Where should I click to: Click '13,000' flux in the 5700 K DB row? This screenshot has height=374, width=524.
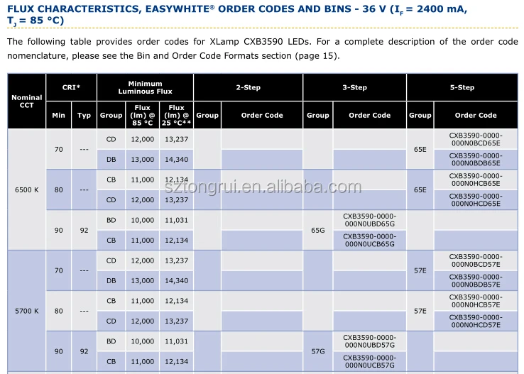coord(143,280)
